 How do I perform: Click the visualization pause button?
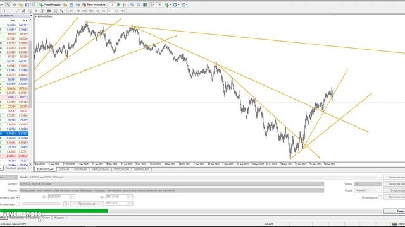66,204
